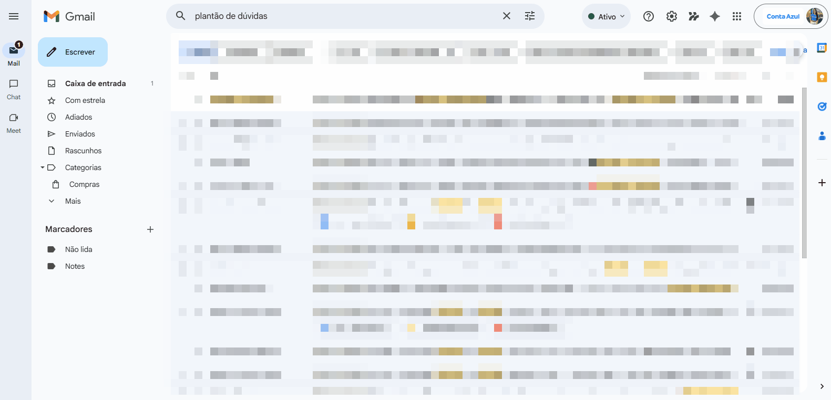Get add-ons with the plus icon
Image resolution: width=831 pixels, height=400 pixels.
[x=822, y=183]
